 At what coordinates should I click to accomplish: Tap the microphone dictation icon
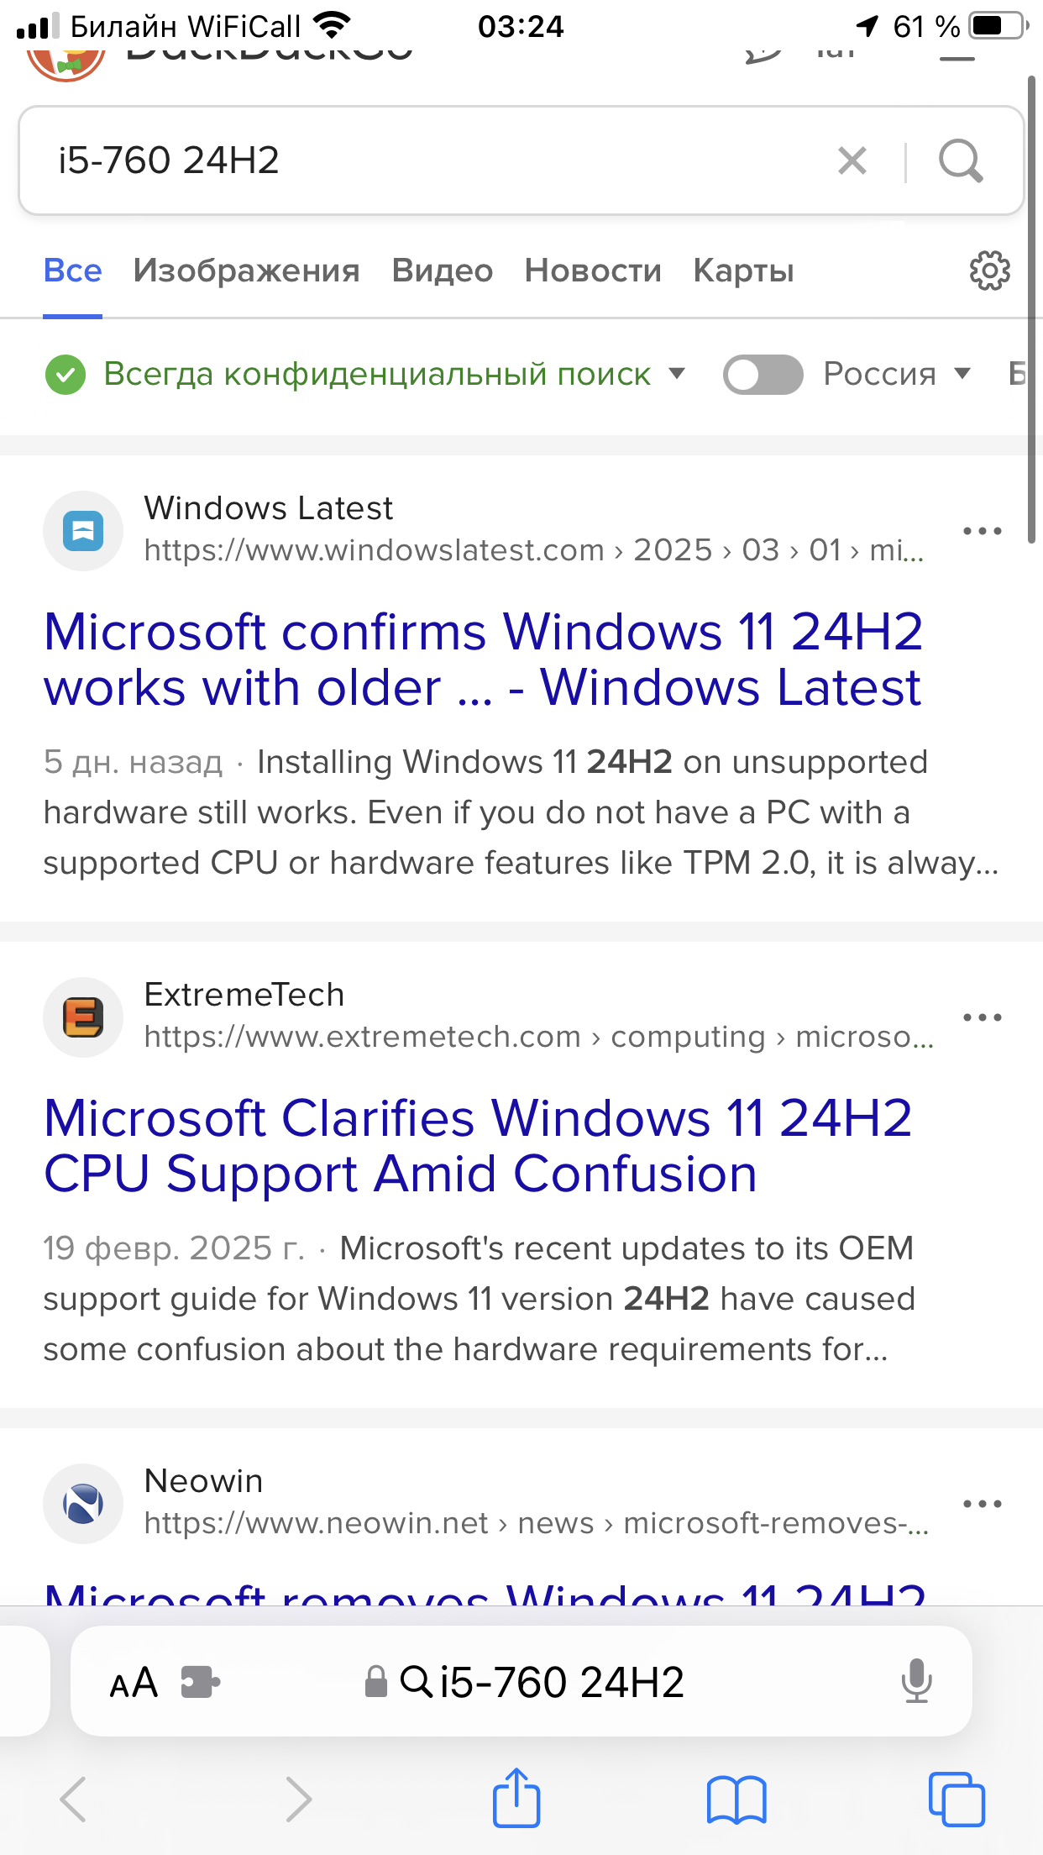pyautogui.click(x=916, y=1681)
